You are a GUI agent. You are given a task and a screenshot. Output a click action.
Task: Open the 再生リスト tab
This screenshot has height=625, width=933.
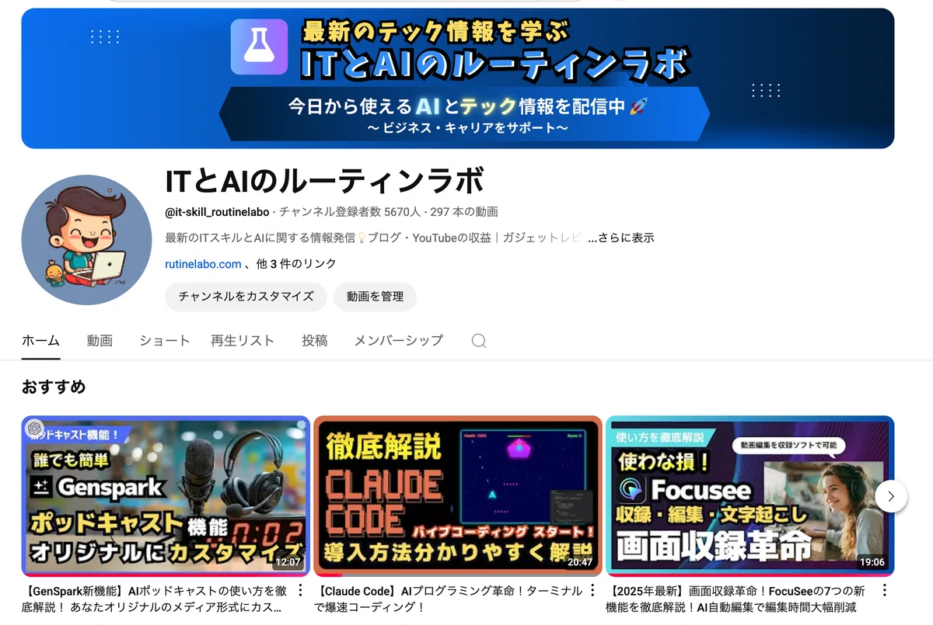click(243, 340)
